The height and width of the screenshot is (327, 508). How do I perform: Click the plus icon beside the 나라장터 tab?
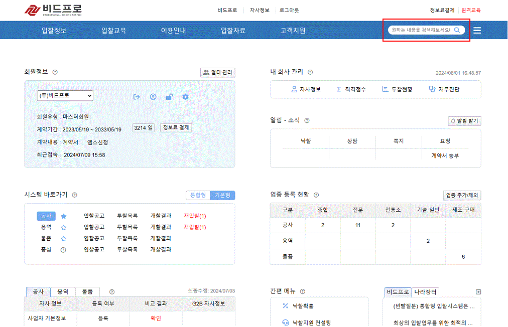point(478,292)
